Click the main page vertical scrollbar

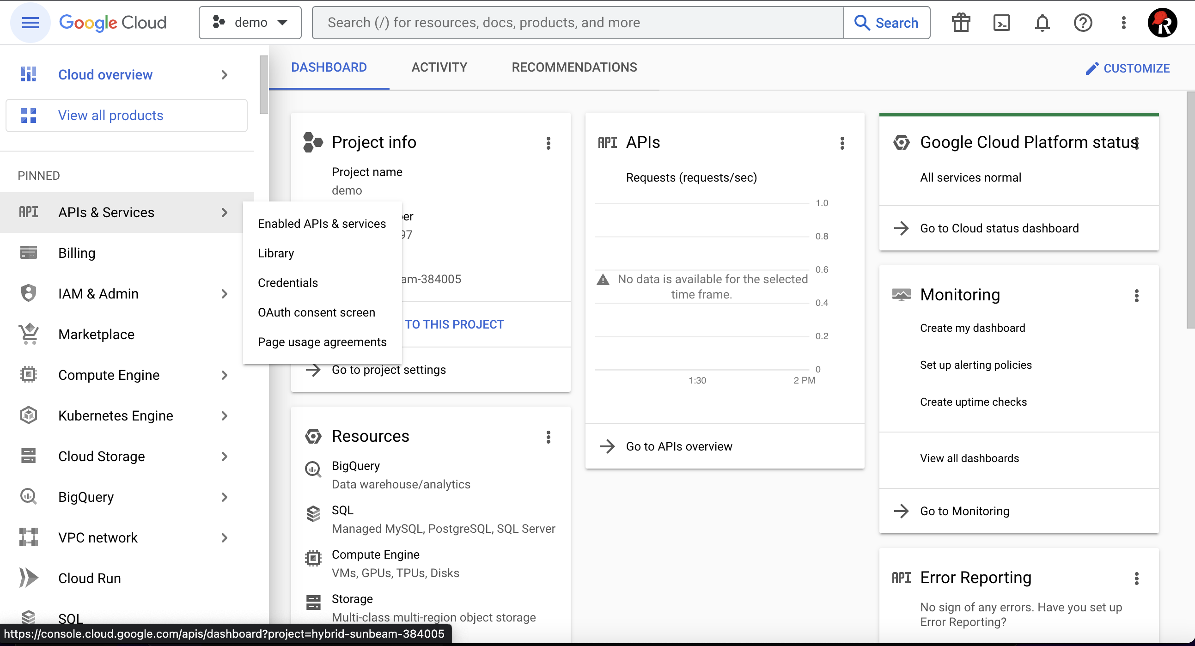(x=1190, y=210)
